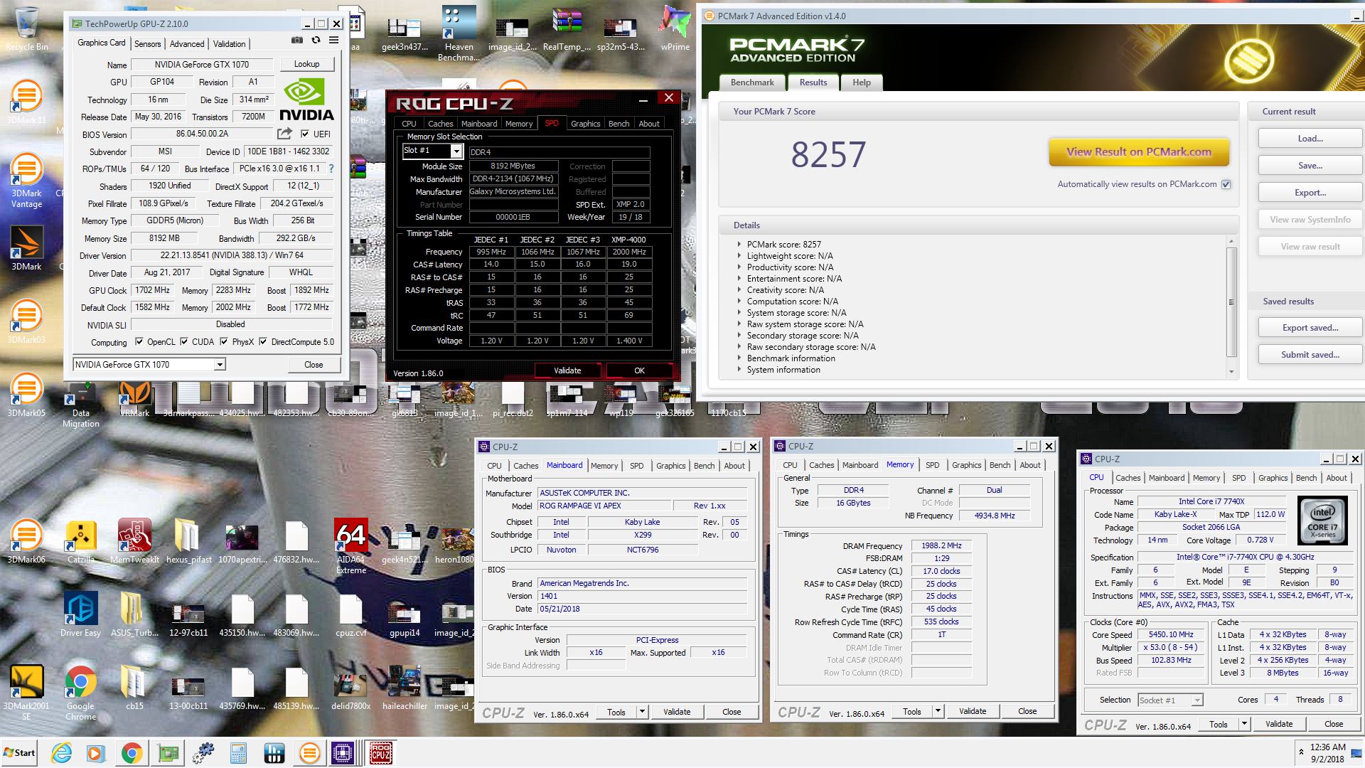Click the GPU-Z Name field value

pyautogui.click(x=202, y=64)
